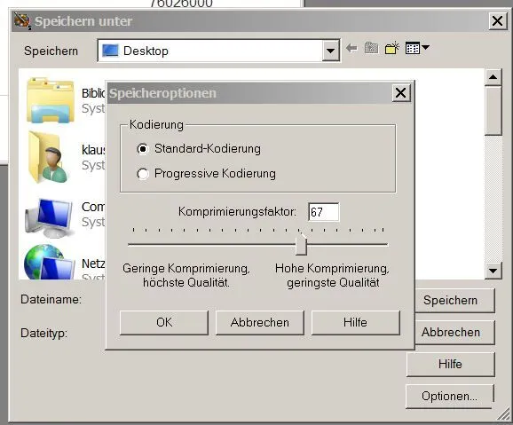Click the Optionen... button
The image size is (513, 425).
click(449, 397)
